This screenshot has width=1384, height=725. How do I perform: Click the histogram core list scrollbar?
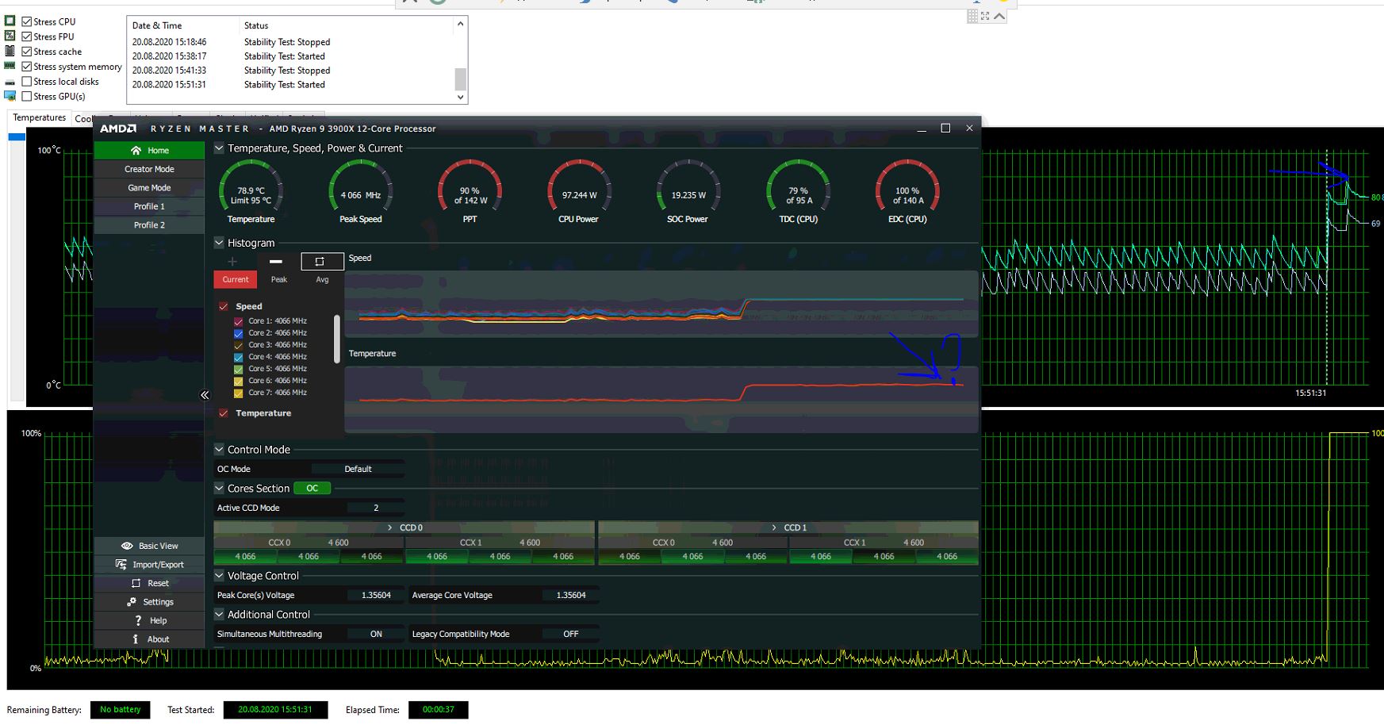337,339
